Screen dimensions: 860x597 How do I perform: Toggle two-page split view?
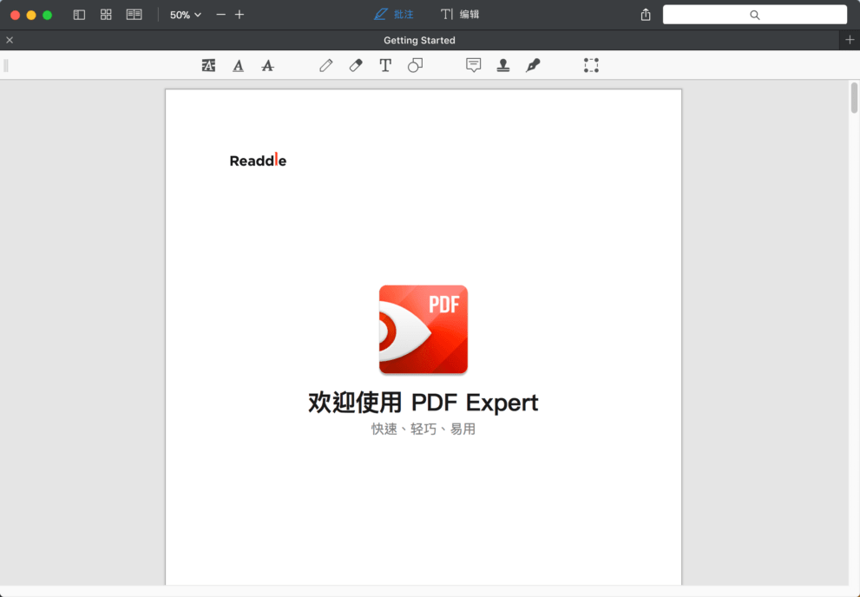(134, 15)
